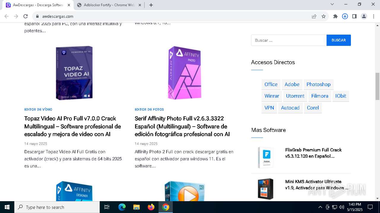This screenshot has height=213, width=380.
Task: Click the '14 mayo 2025' date under Topaz
Action: pos(36,144)
